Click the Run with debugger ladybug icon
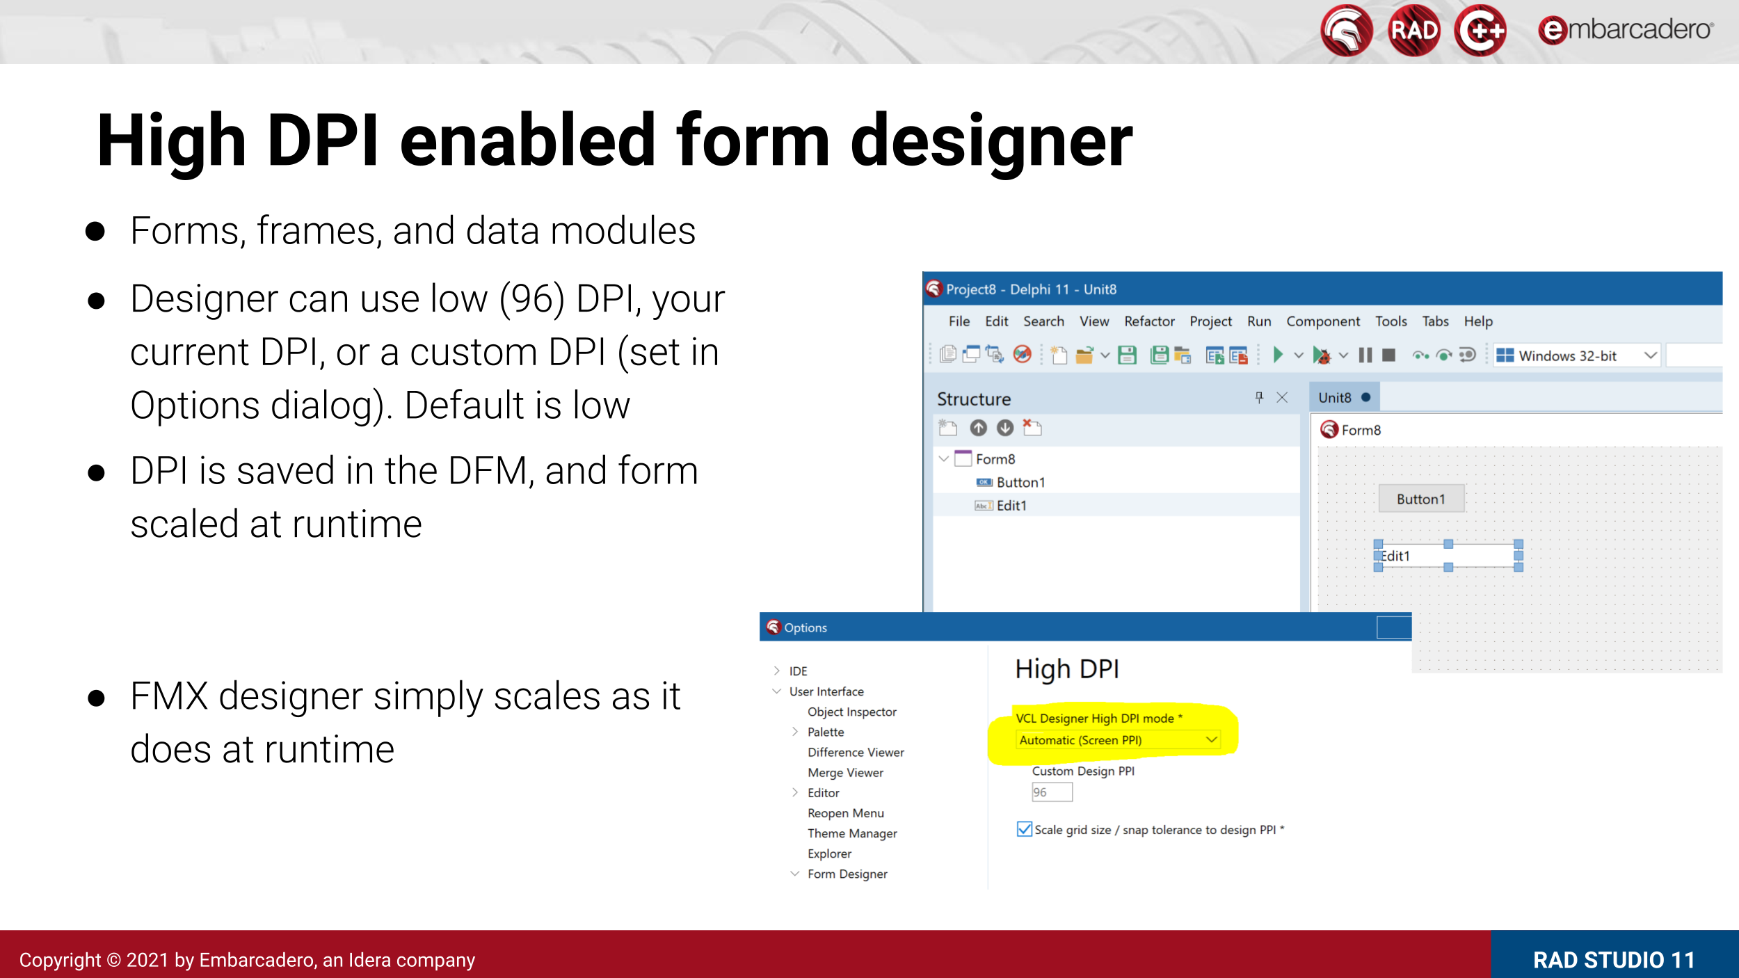The image size is (1739, 978). (x=1321, y=356)
